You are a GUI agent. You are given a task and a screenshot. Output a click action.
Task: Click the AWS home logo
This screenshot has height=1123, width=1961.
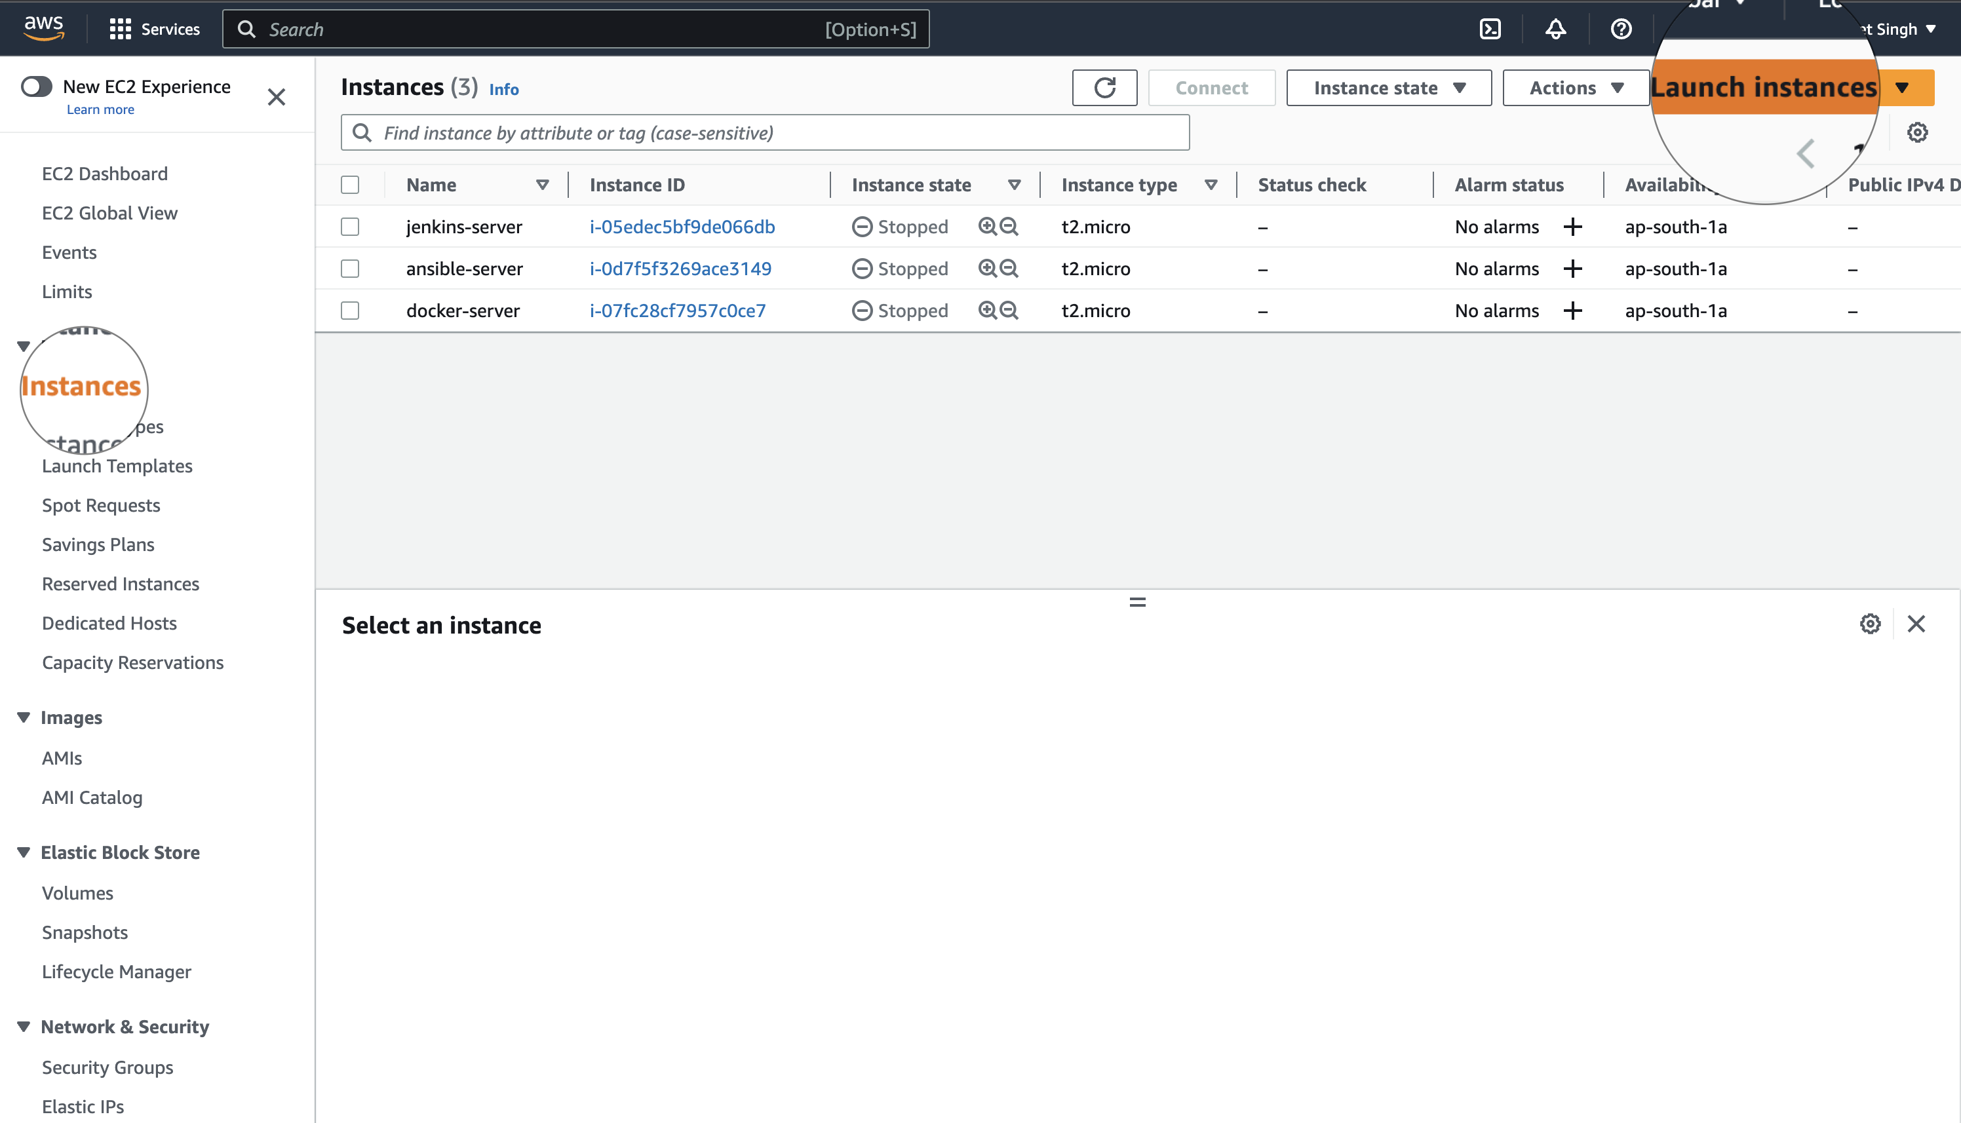[x=44, y=27]
